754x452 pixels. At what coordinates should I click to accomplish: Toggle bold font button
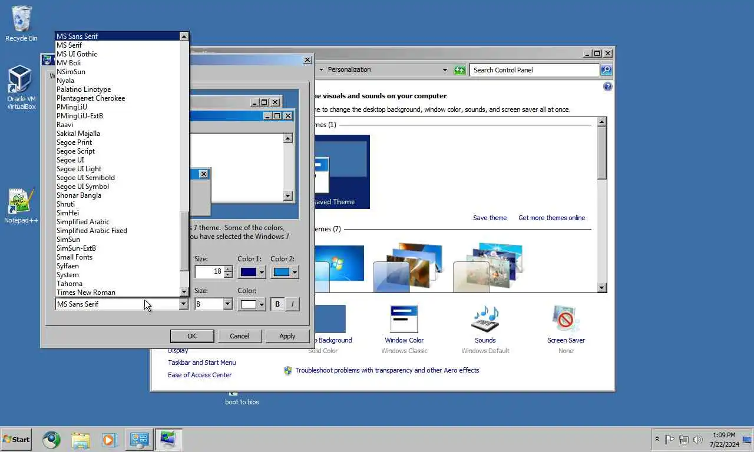point(277,304)
